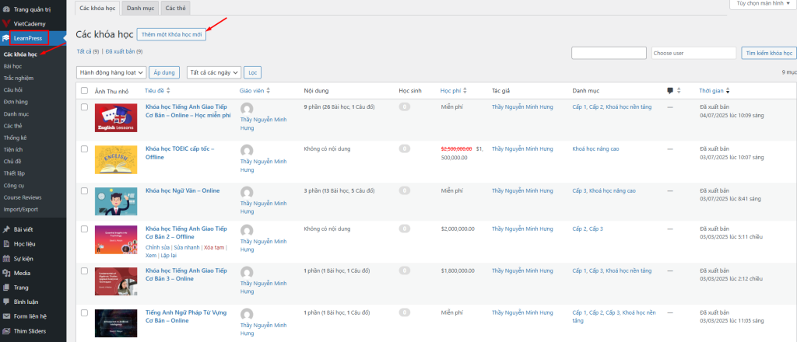Viewport: 797px width, 342px height.
Task: Check the Khóa học Ngữ Văn row checkbox
Action: [84, 189]
